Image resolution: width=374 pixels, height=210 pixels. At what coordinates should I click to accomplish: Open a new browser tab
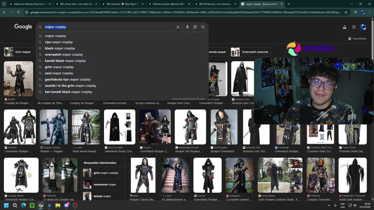(x=289, y=4)
